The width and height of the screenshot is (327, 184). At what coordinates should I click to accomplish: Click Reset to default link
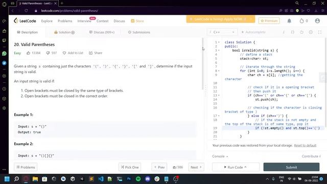305,145
